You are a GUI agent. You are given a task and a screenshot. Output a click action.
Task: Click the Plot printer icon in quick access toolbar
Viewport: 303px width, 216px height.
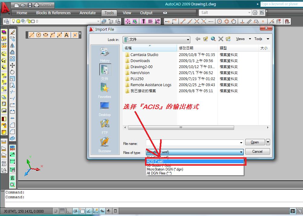coord(36,5)
